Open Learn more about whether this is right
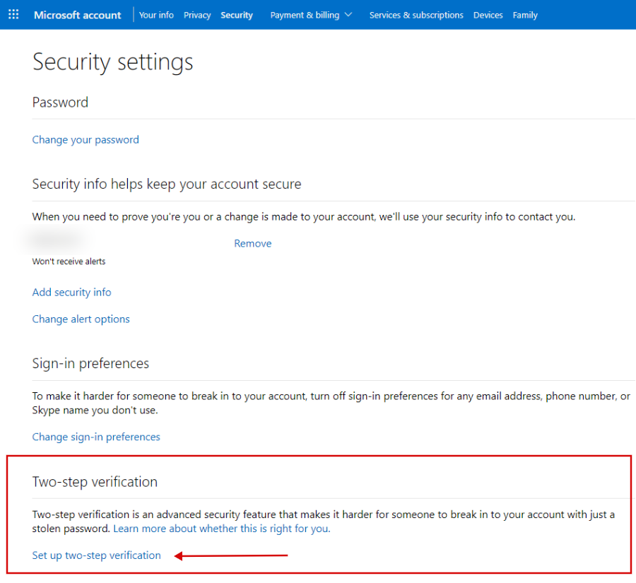 [x=222, y=529]
